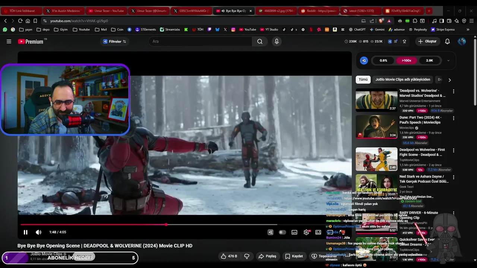This screenshot has width=477, height=268.
Task: Open more options for Deadpool vs. Wolverine video
Action: coord(454,91)
